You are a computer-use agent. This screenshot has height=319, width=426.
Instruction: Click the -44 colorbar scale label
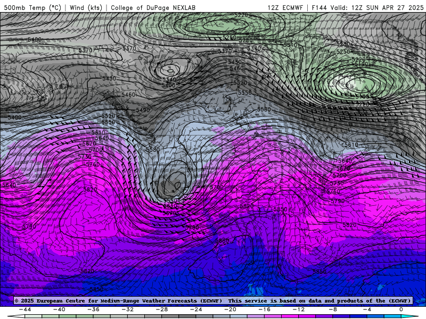pos(25,309)
